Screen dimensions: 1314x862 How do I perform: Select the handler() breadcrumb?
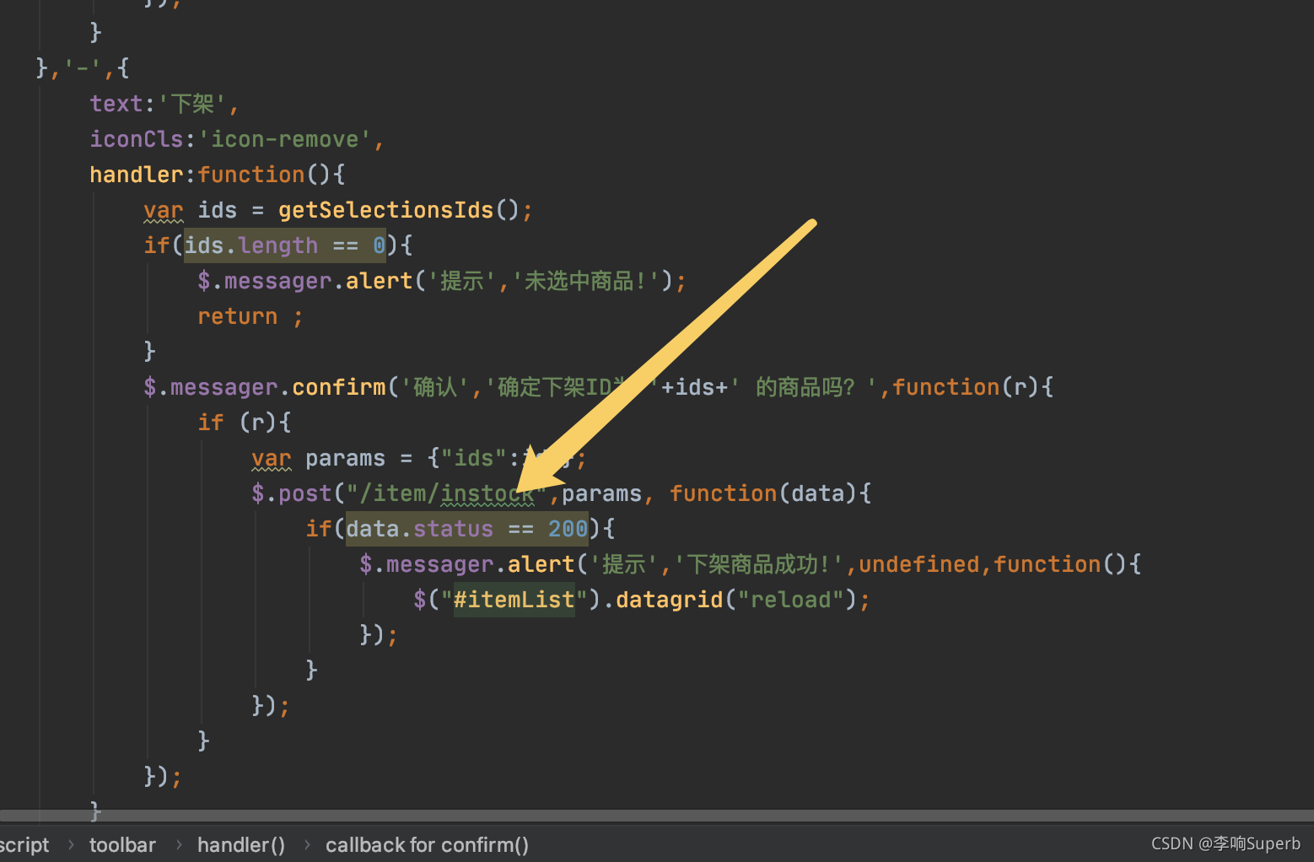click(241, 845)
